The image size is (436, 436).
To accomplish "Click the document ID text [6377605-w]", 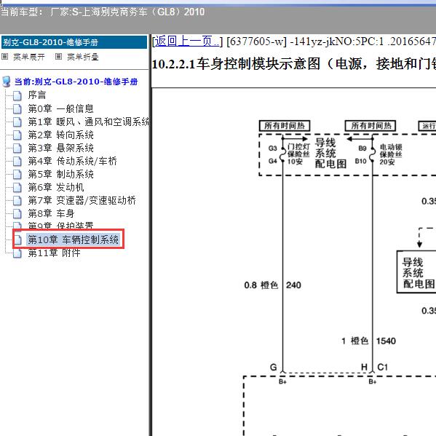I will [256, 41].
